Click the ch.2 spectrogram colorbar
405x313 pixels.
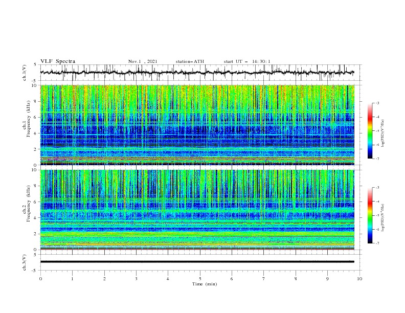[x=370, y=215]
